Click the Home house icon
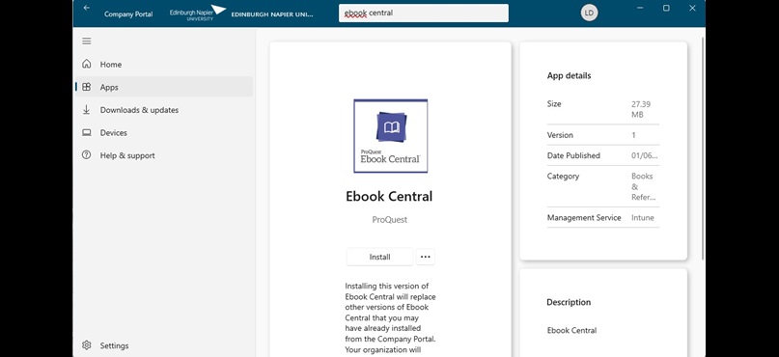 tap(87, 64)
